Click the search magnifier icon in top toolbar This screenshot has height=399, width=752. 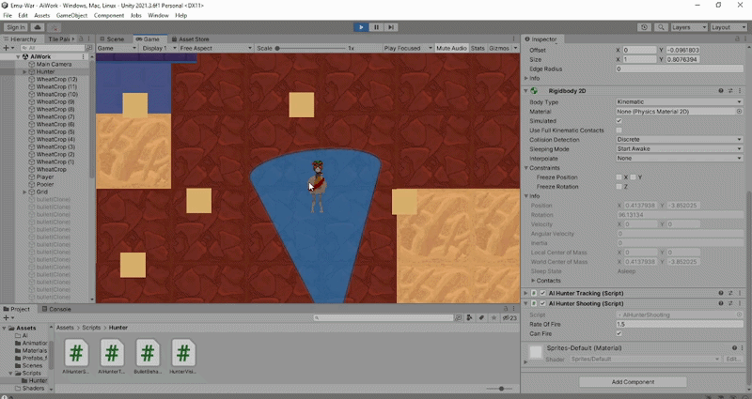[660, 27]
